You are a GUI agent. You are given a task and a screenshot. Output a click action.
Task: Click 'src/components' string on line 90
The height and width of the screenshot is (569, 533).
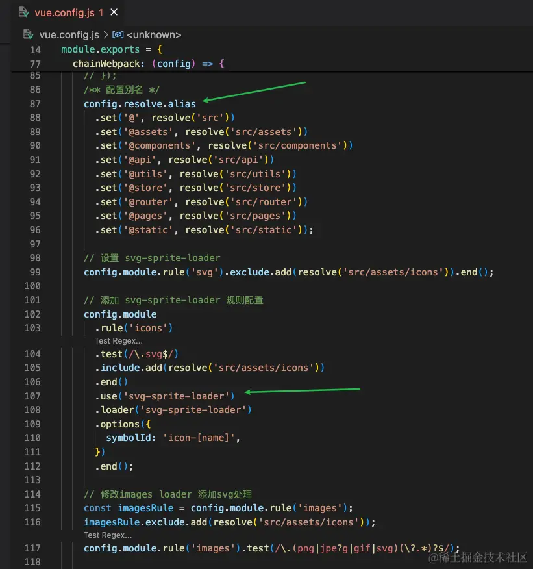[298, 145]
